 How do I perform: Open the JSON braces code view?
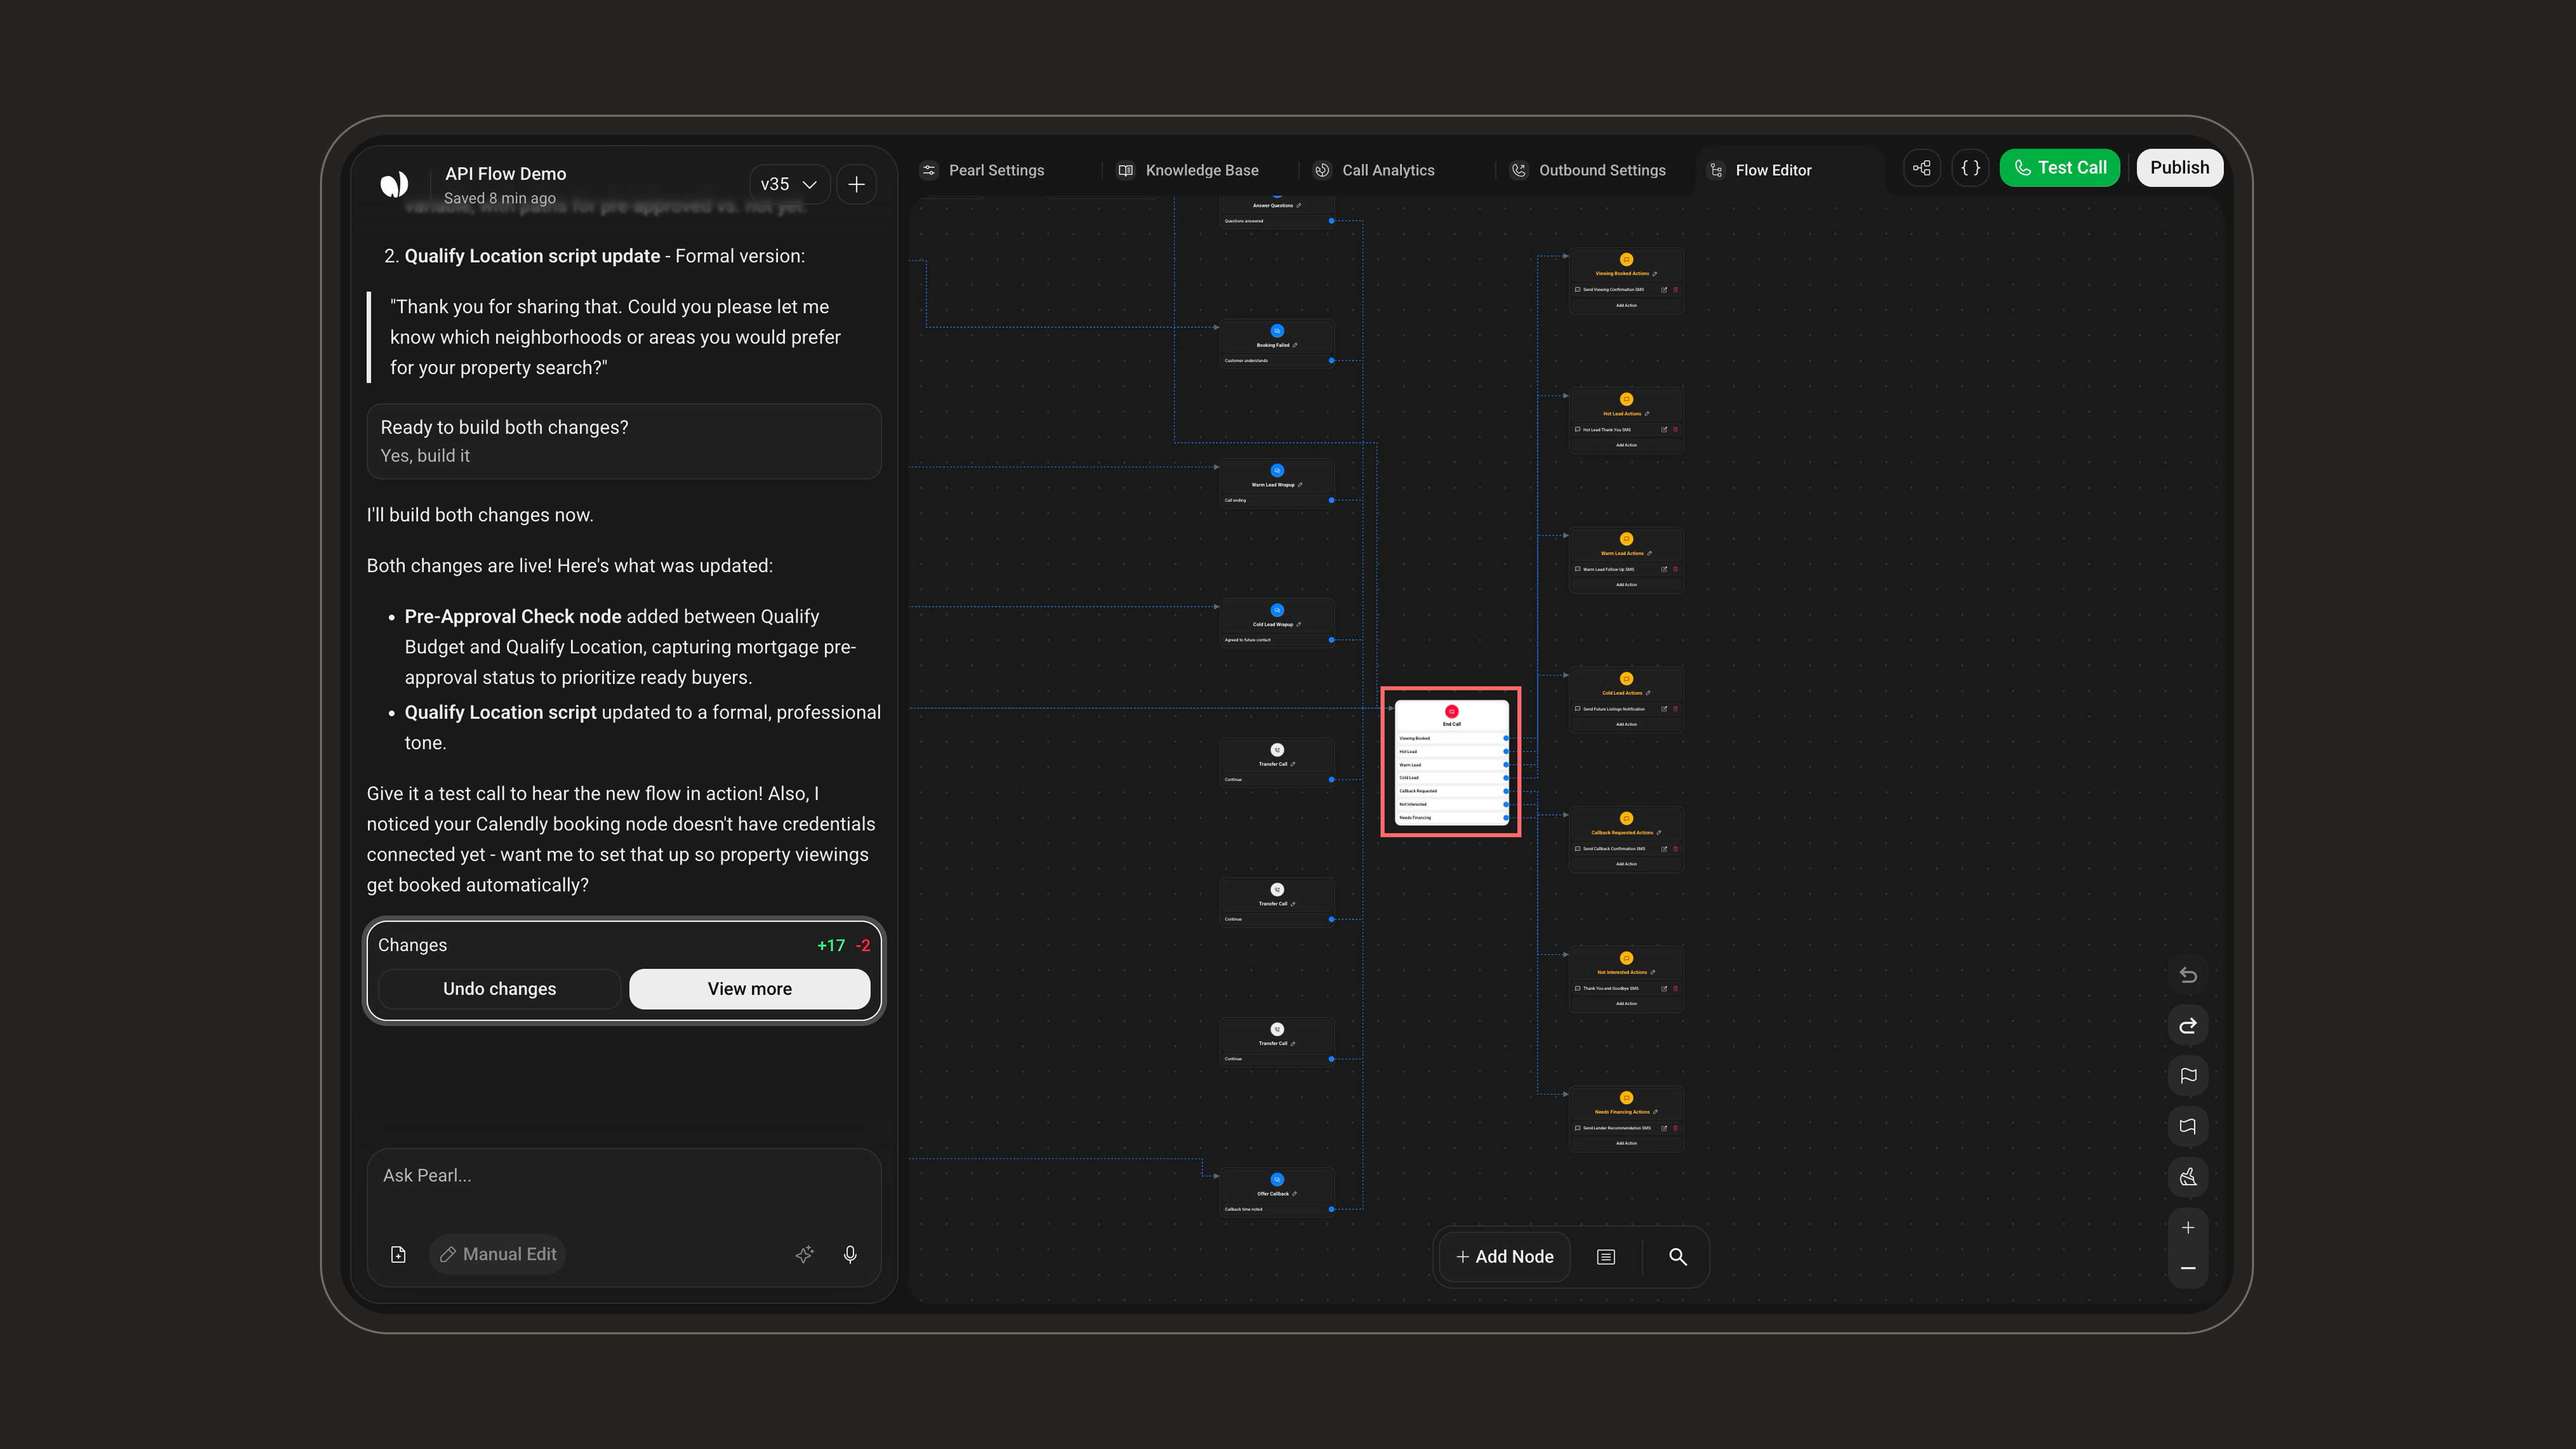[1970, 168]
